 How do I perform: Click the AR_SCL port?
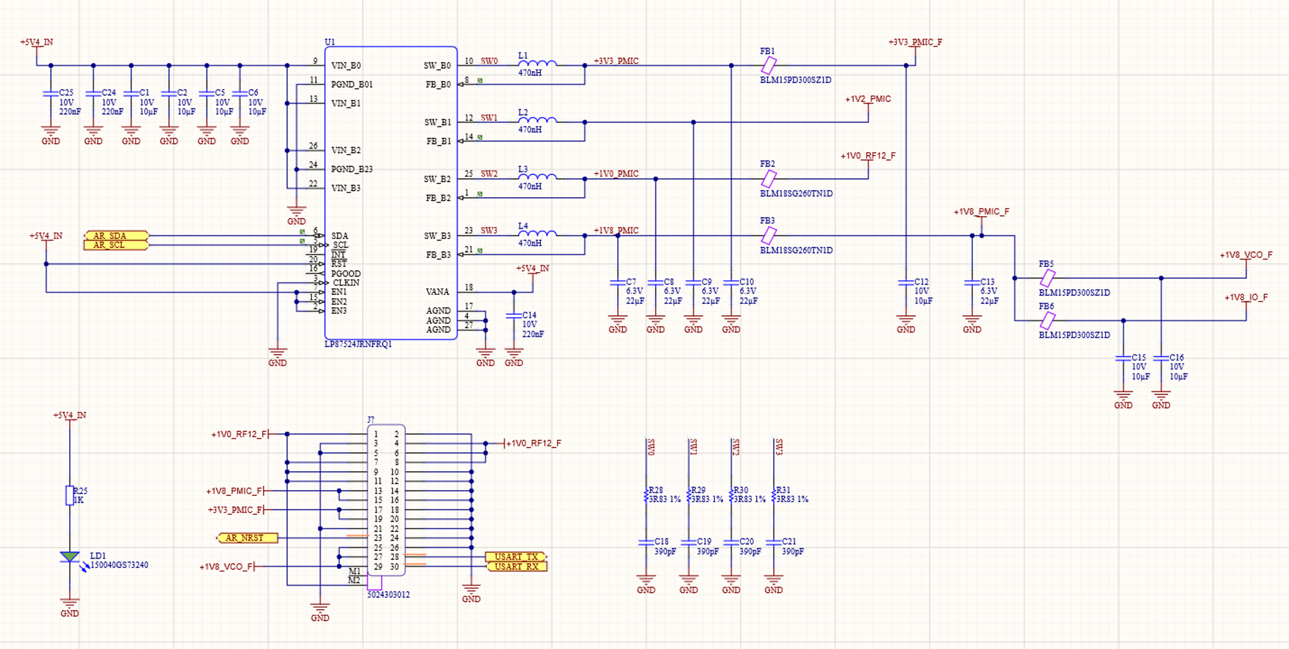pos(116,245)
